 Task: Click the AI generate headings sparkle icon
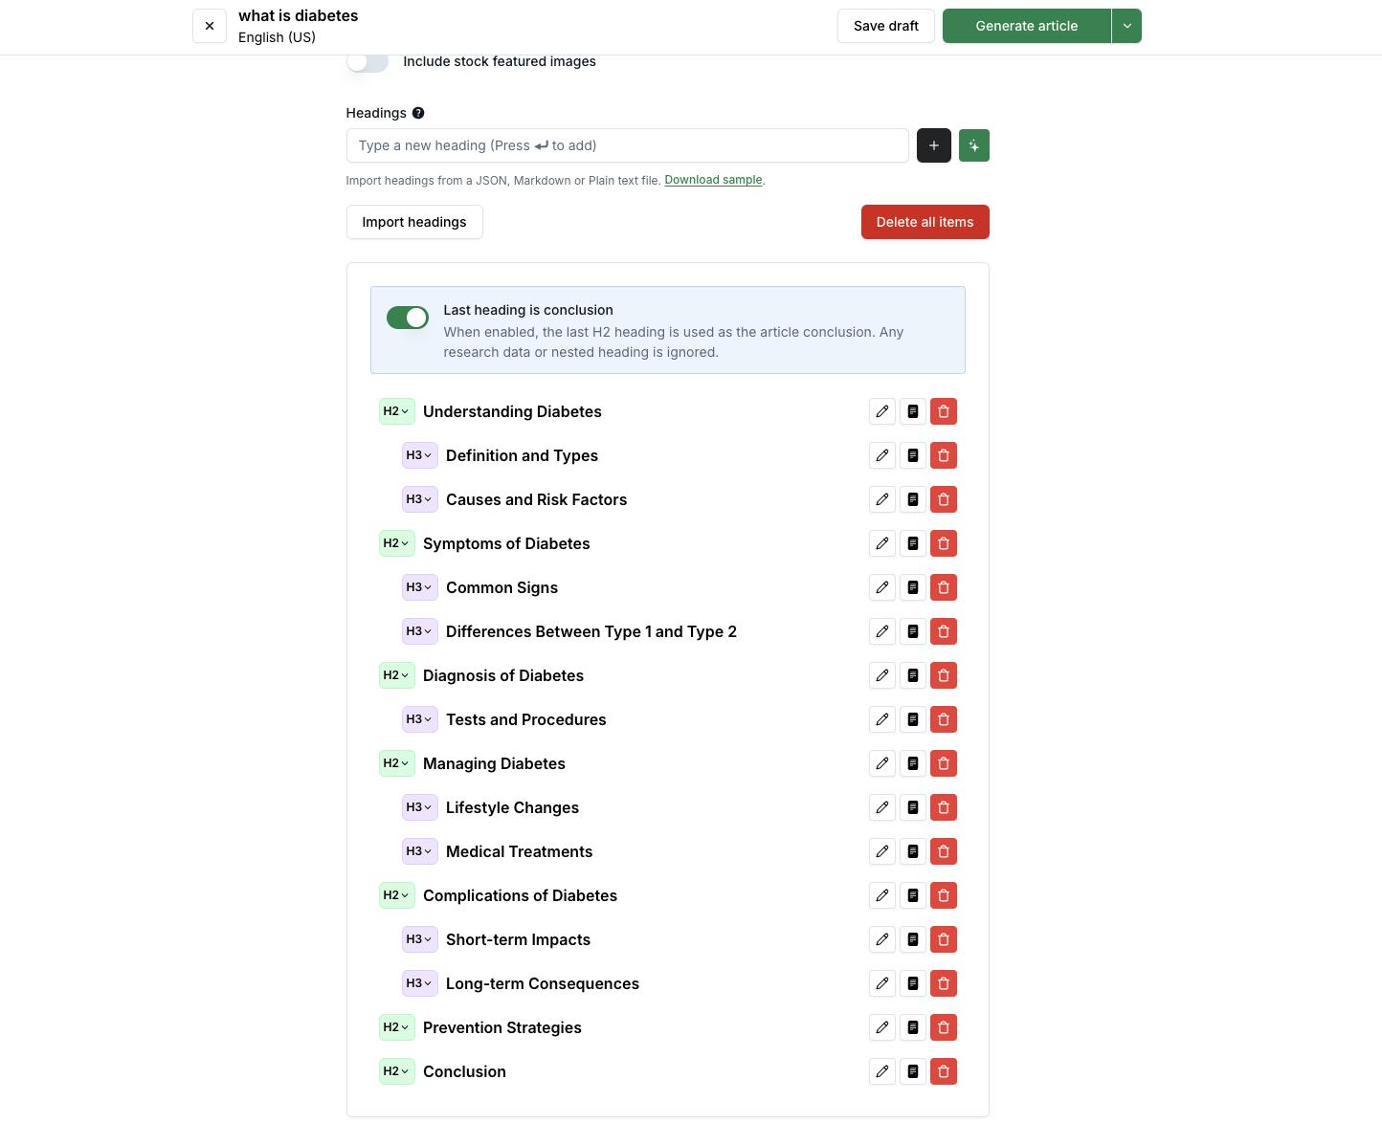[x=973, y=145]
